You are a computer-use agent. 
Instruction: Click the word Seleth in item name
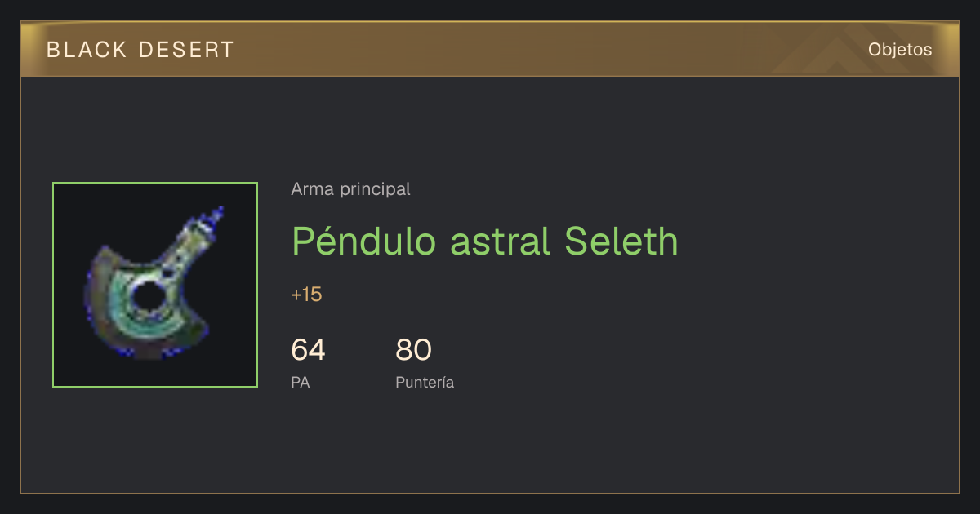(621, 241)
